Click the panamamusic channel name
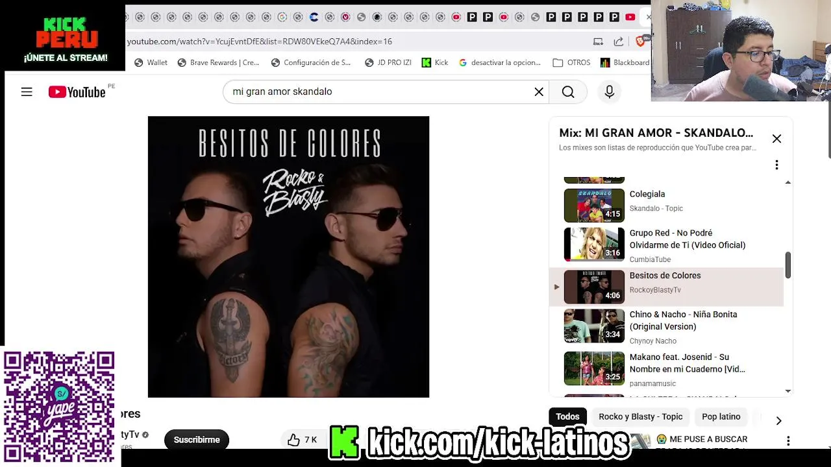 coord(652,384)
